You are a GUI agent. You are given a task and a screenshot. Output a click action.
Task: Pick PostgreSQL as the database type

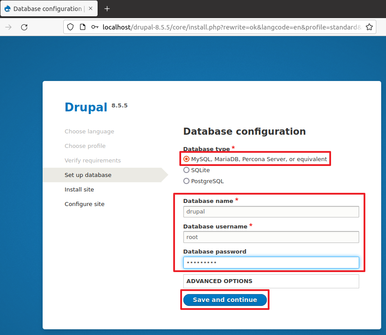[x=186, y=181]
